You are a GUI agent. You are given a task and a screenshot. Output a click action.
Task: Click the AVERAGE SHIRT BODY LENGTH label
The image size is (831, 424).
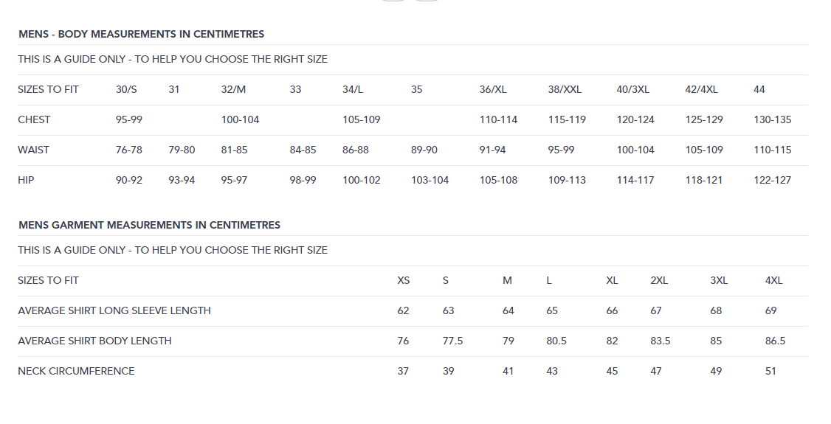(x=94, y=341)
